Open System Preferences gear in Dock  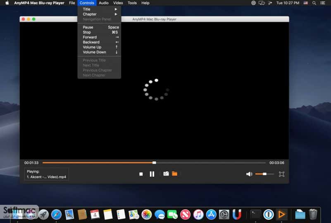(224, 215)
